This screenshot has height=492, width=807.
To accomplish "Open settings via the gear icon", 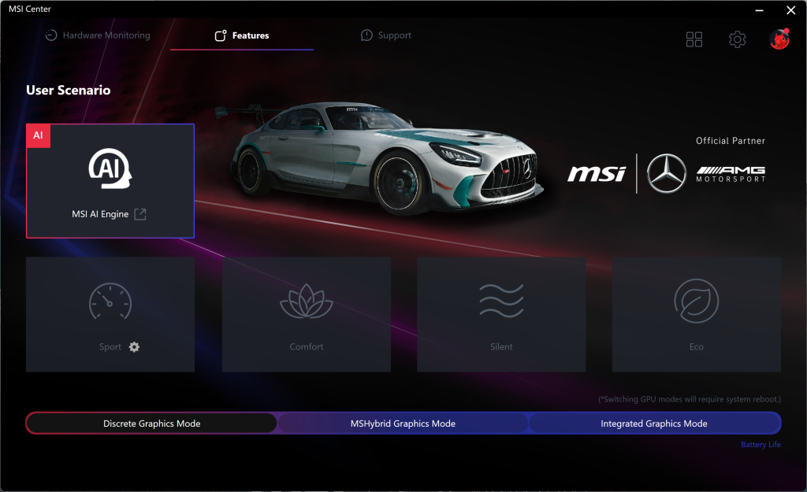I will point(737,39).
